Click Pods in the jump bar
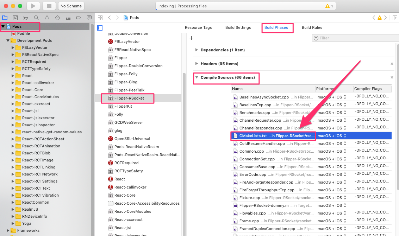This screenshot has height=236, width=399. tap(132, 18)
